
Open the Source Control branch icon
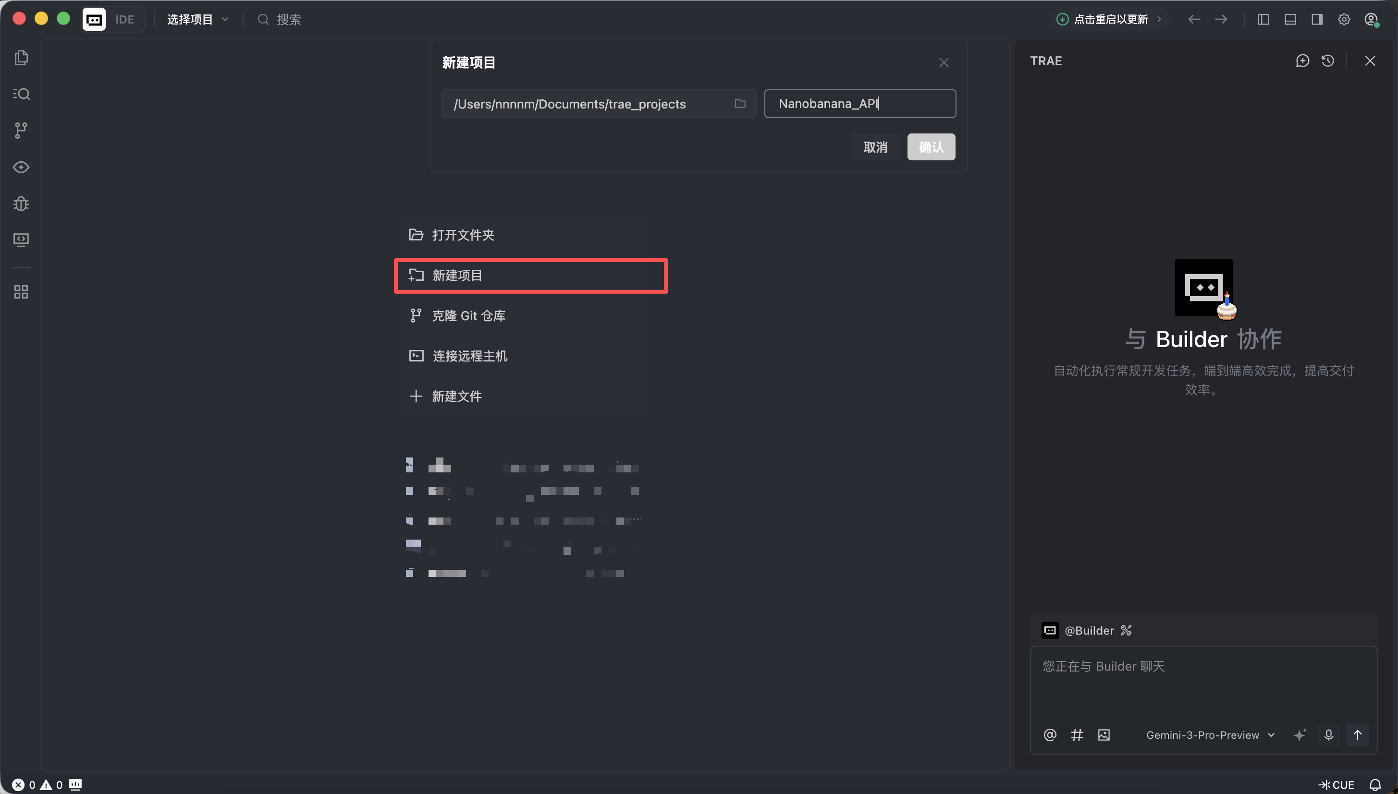click(21, 131)
